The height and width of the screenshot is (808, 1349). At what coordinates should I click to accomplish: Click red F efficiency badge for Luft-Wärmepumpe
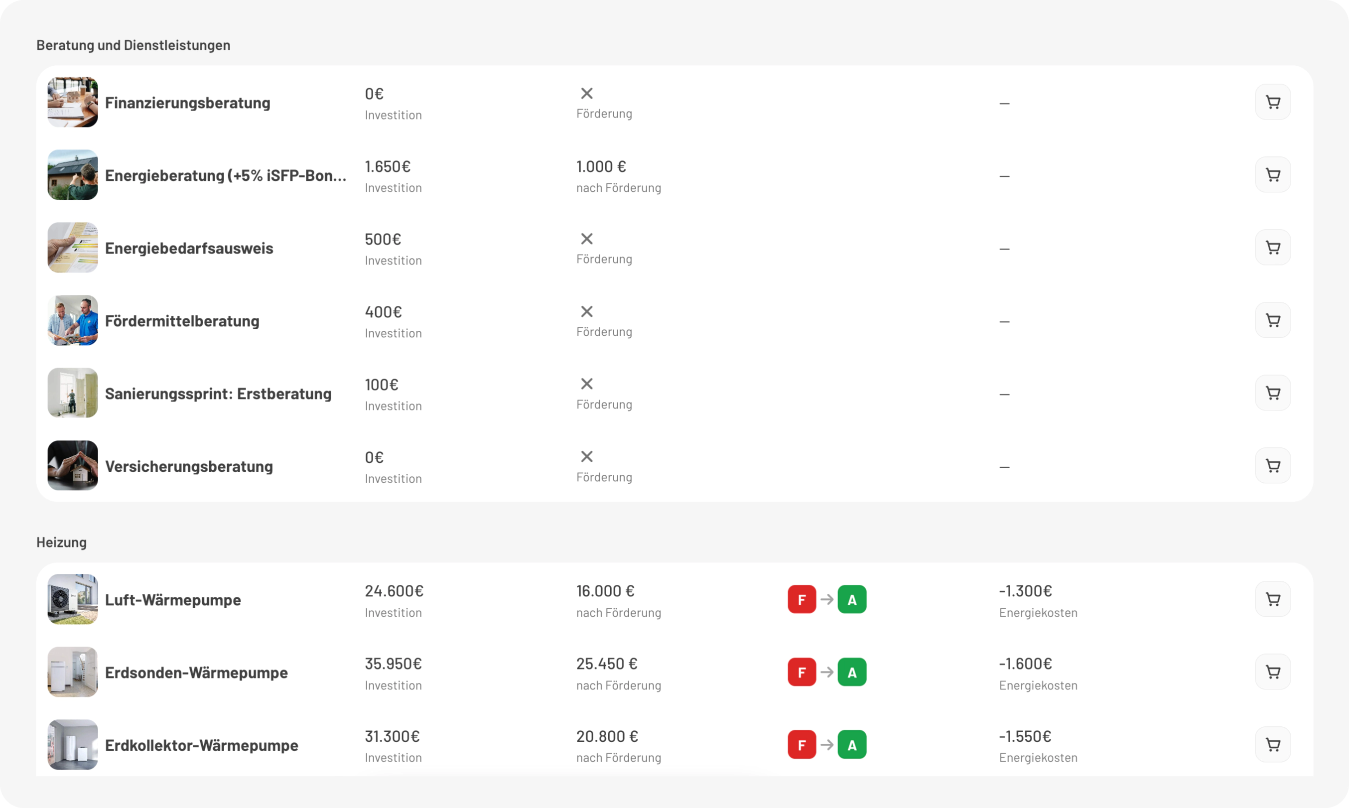point(802,599)
